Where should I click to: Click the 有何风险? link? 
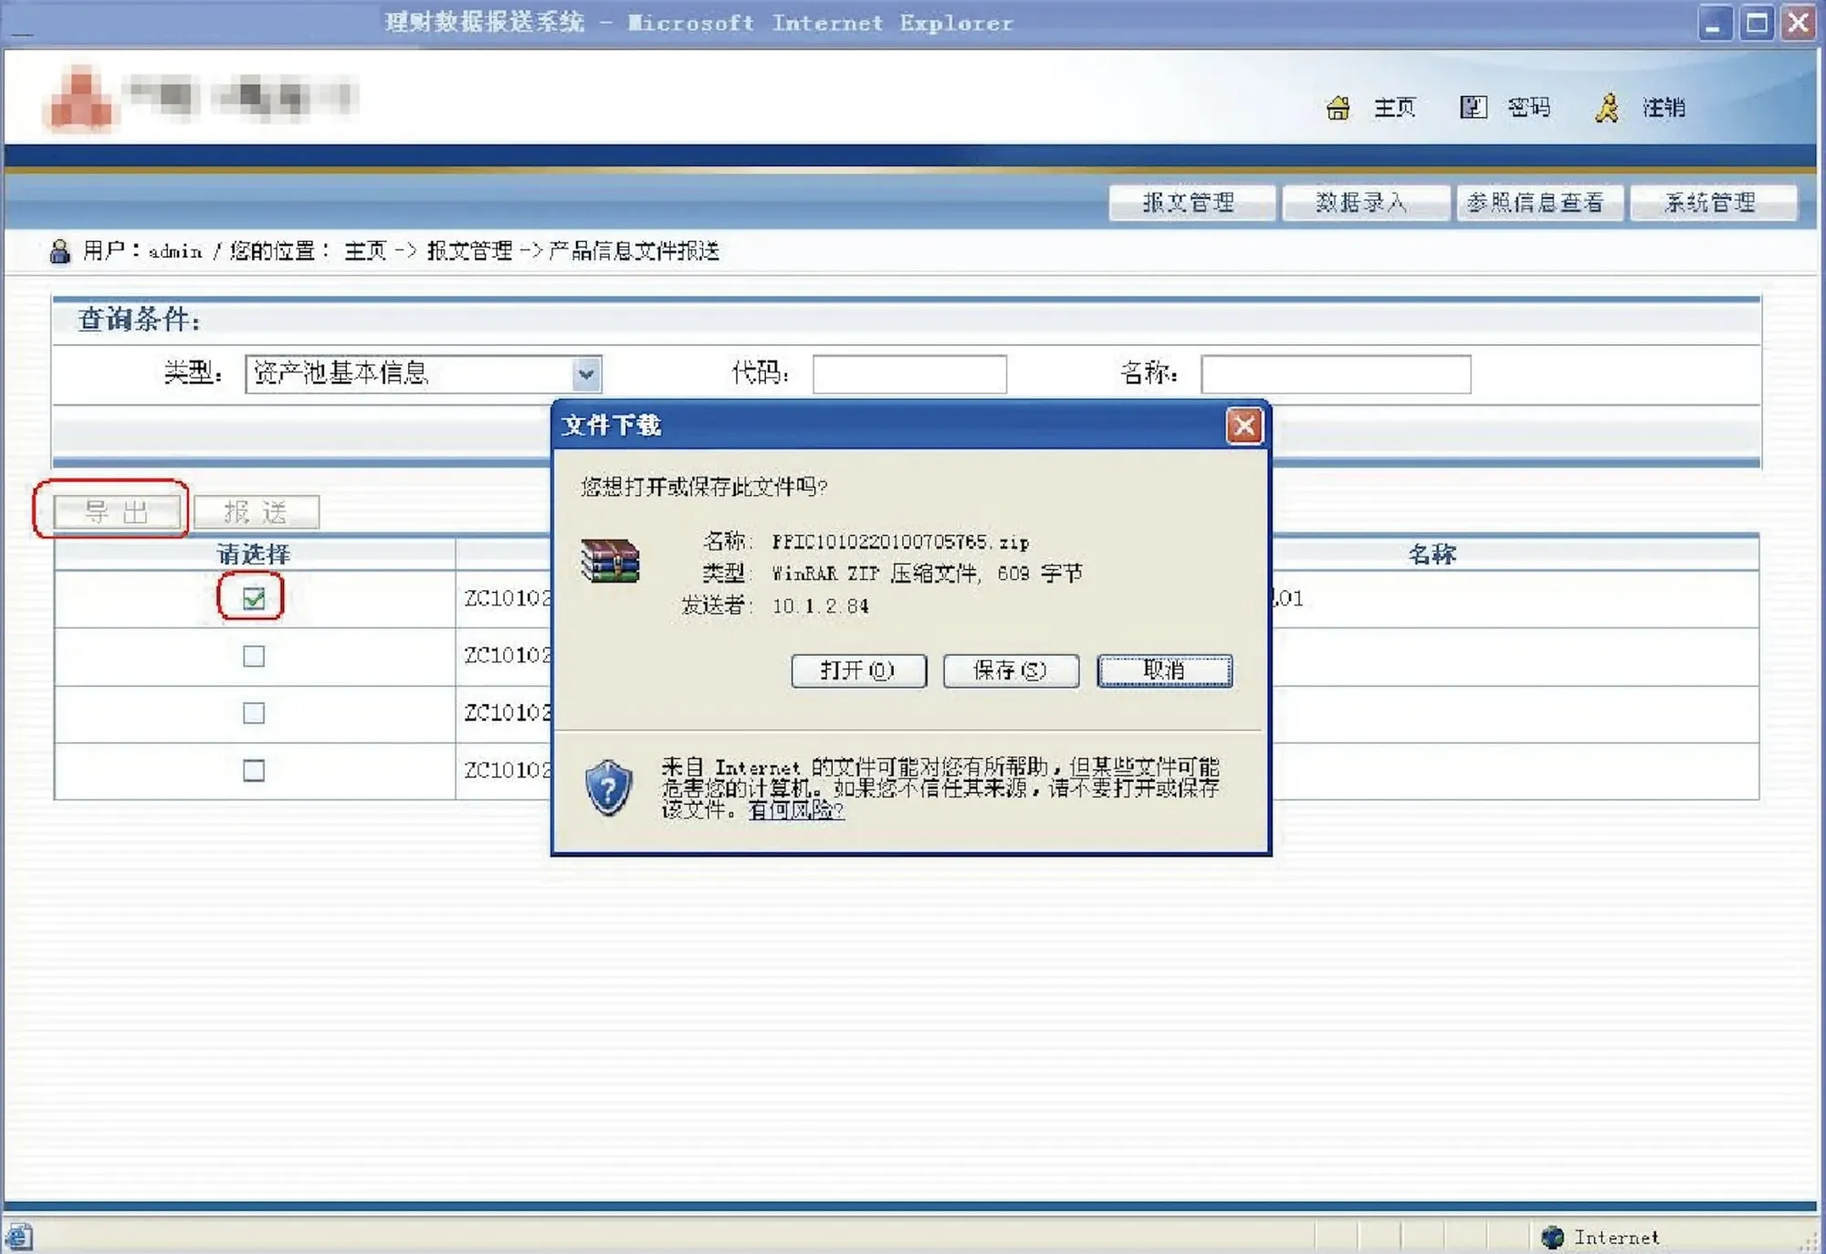(795, 810)
